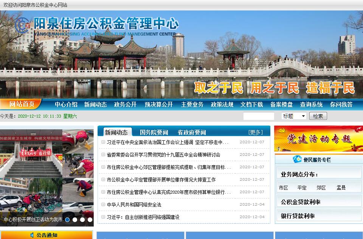Click the bullet icon before 中华人民共和国网络安全法
Viewport: 363px width, 239px height.
pyautogui.click(x=103, y=205)
